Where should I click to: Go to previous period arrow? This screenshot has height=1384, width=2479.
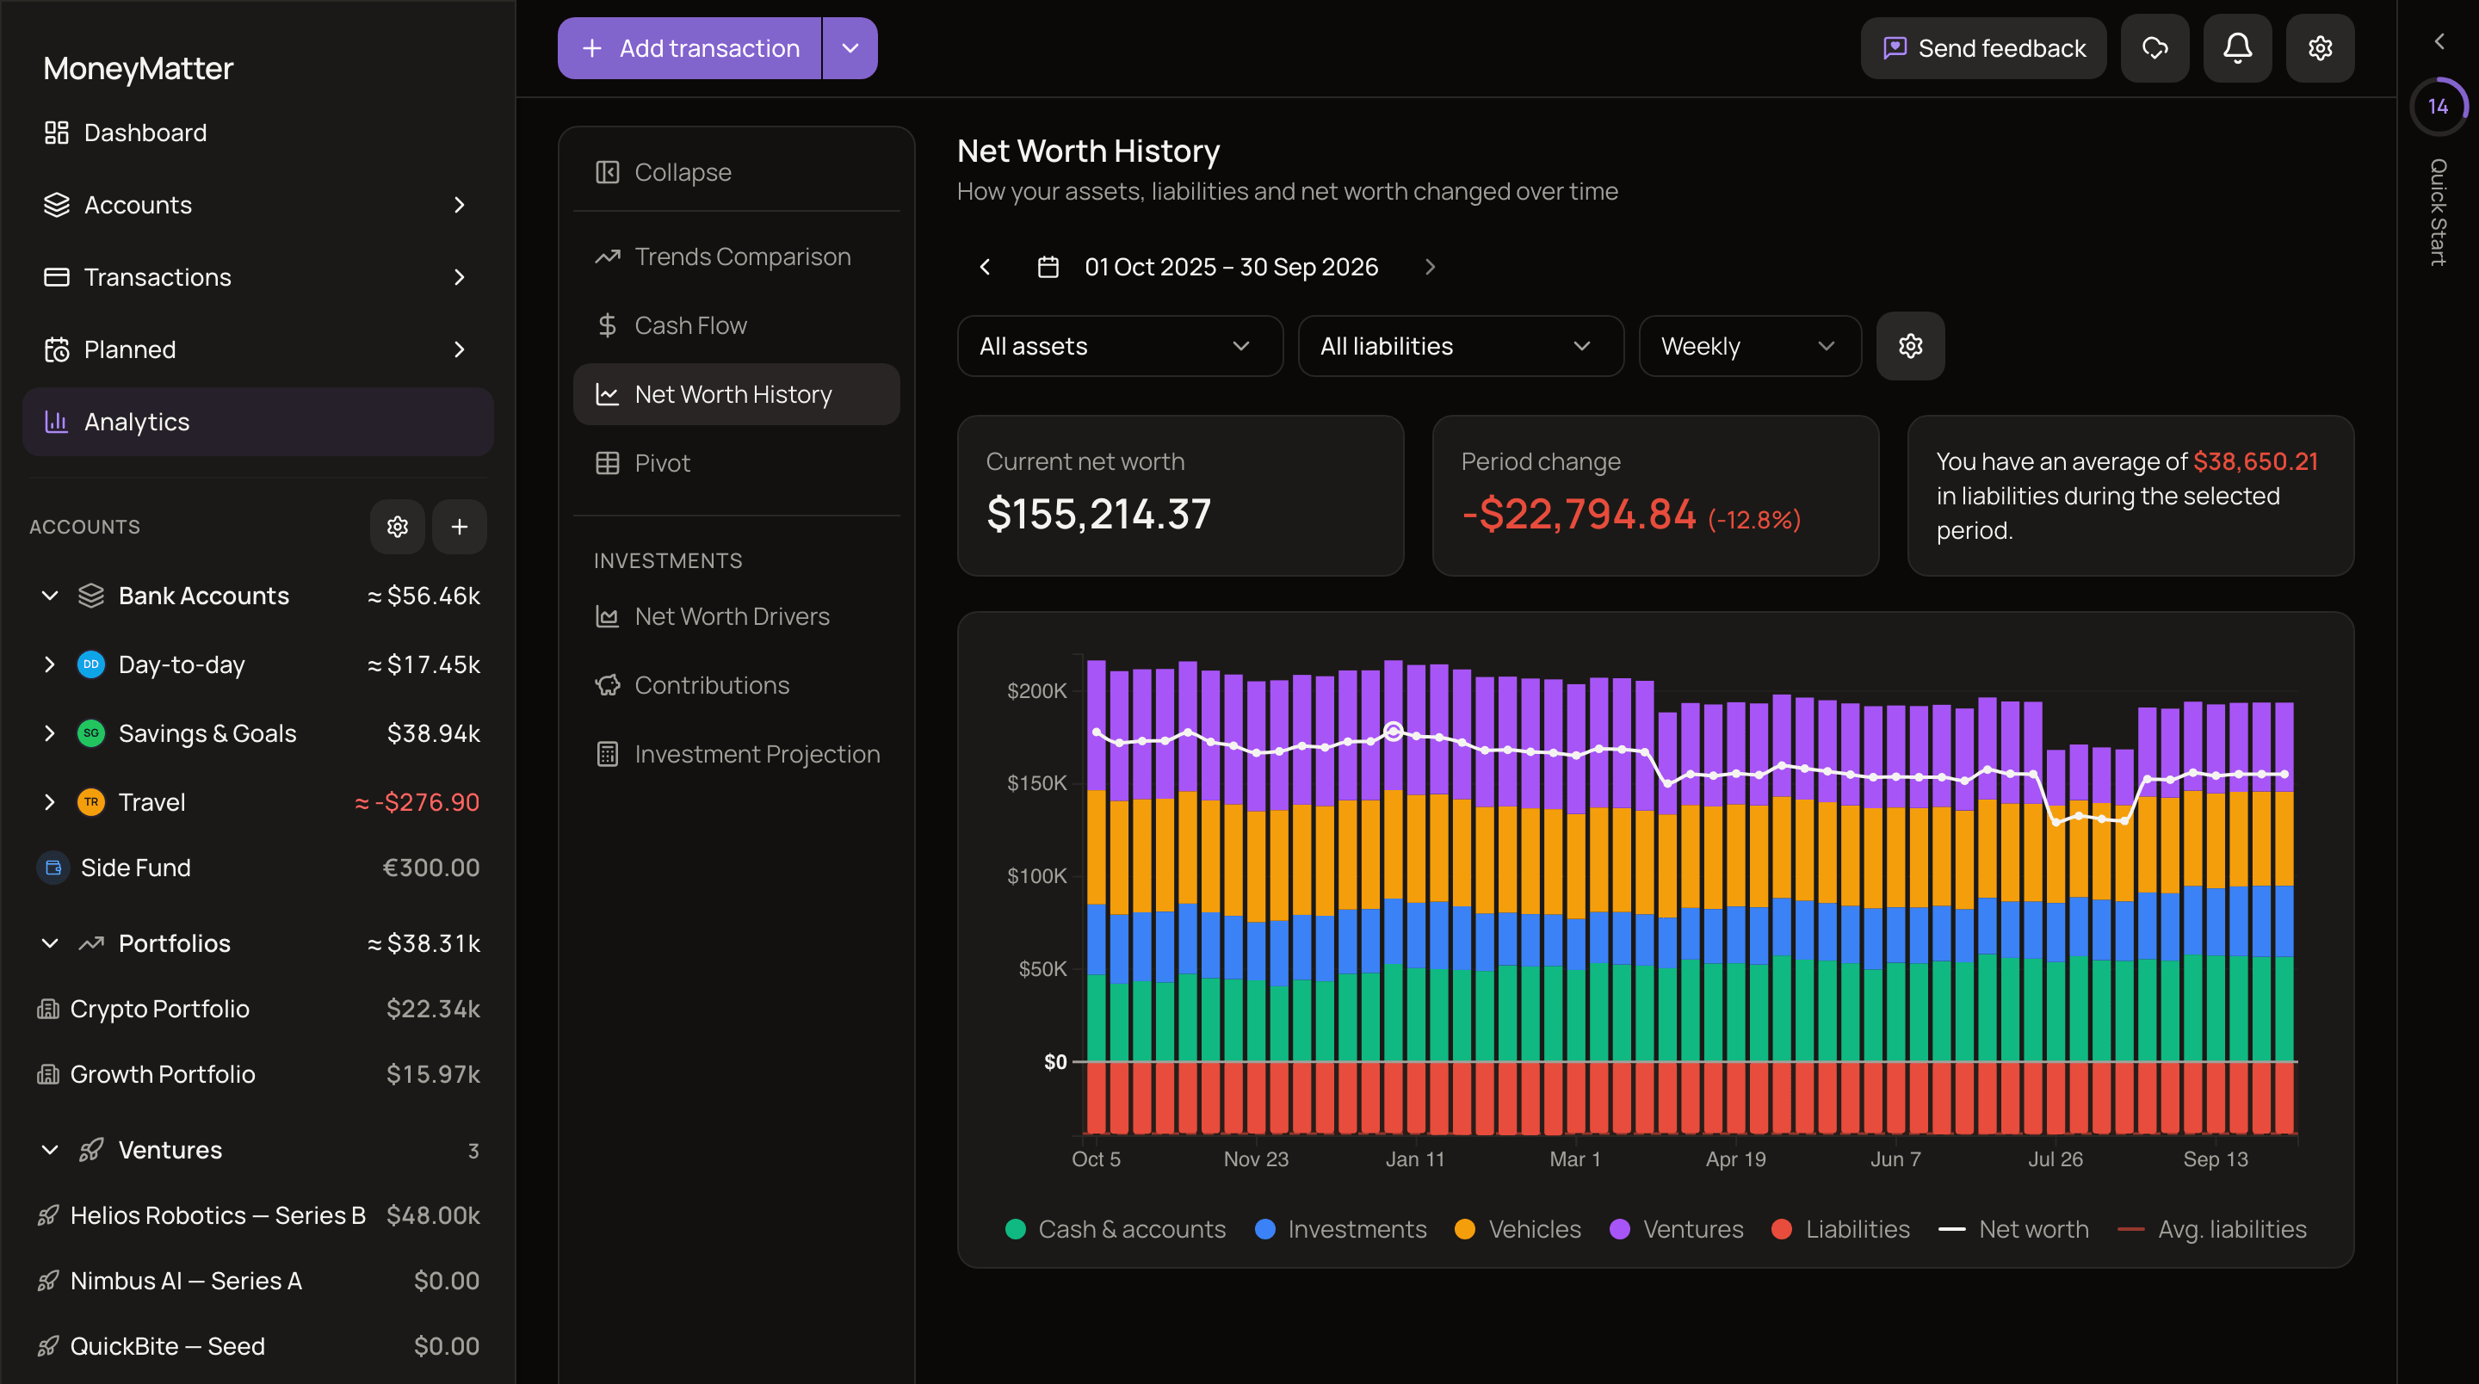click(985, 267)
